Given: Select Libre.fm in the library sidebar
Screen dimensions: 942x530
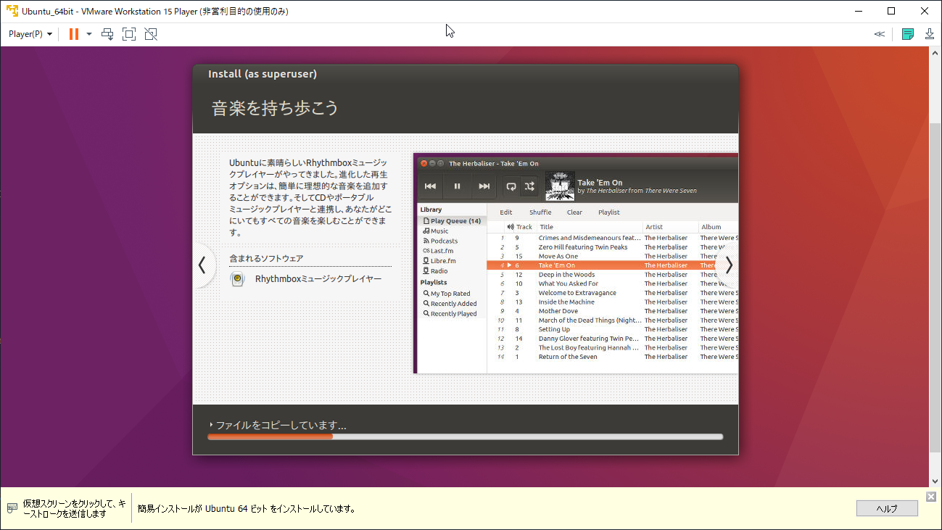Looking at the screenshot, I should click(x=439, y=261).
